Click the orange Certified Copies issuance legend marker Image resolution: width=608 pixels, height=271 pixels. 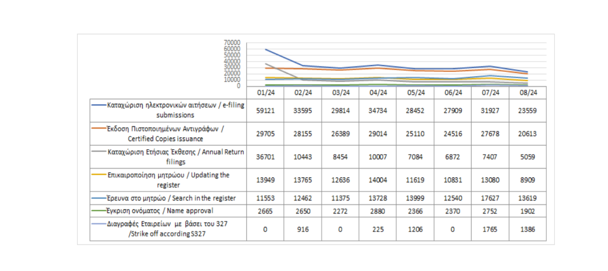pos(99,129)
